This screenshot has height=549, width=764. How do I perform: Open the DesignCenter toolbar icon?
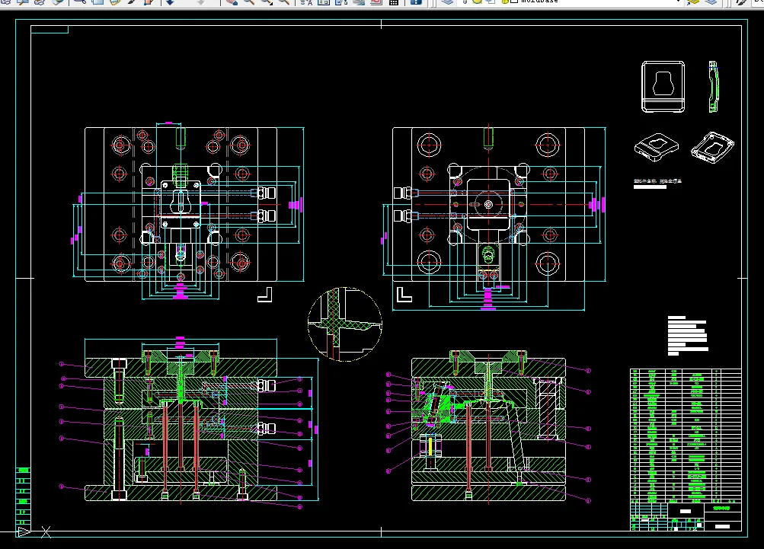[324, 2]
